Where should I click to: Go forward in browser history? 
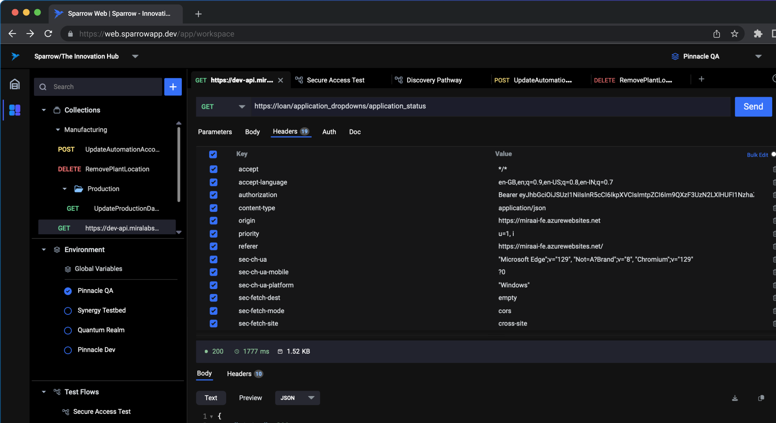(30, 34)
